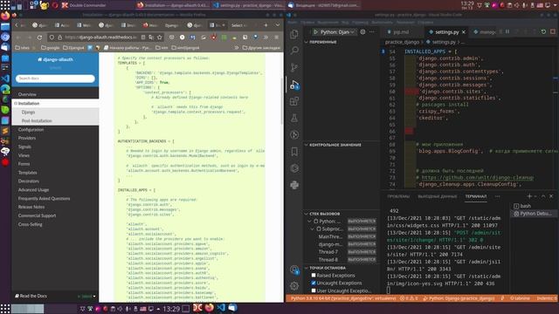Stop the debug session
Image resolution: width=559 pixels, height=314 pixels.
click(x=553, y=31)
